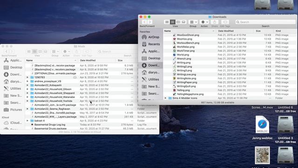Viewport: 298px width, 168px height.
Task: Expand Azmodan22_Seema_Raghavan folder
Action: coord(27,109)
